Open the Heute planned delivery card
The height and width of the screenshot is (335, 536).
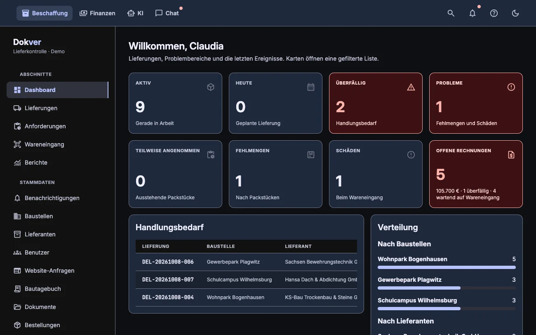pyautogui.click(x=275, y=103)
